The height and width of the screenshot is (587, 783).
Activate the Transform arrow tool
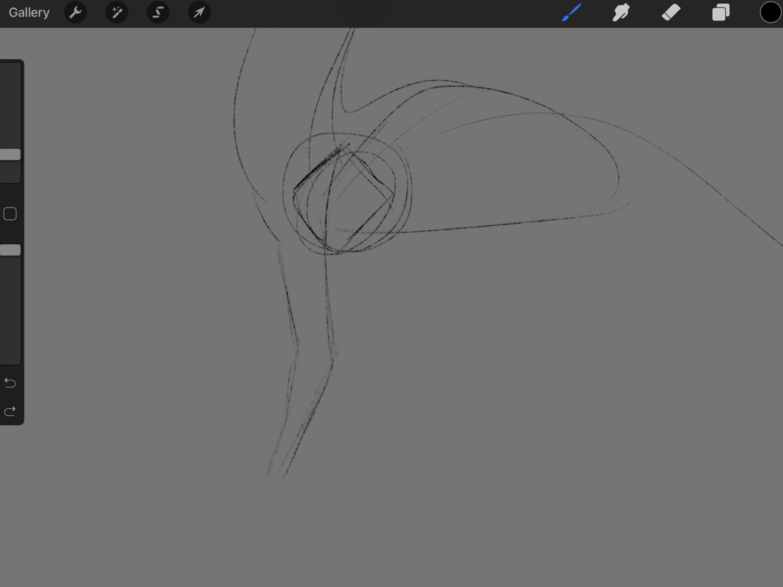click(x=199, y=12)
